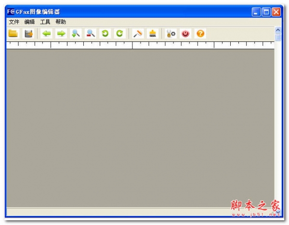Open help with the orange question mark
The height and width of the screenshot is (225, 289).
point(200,34)
